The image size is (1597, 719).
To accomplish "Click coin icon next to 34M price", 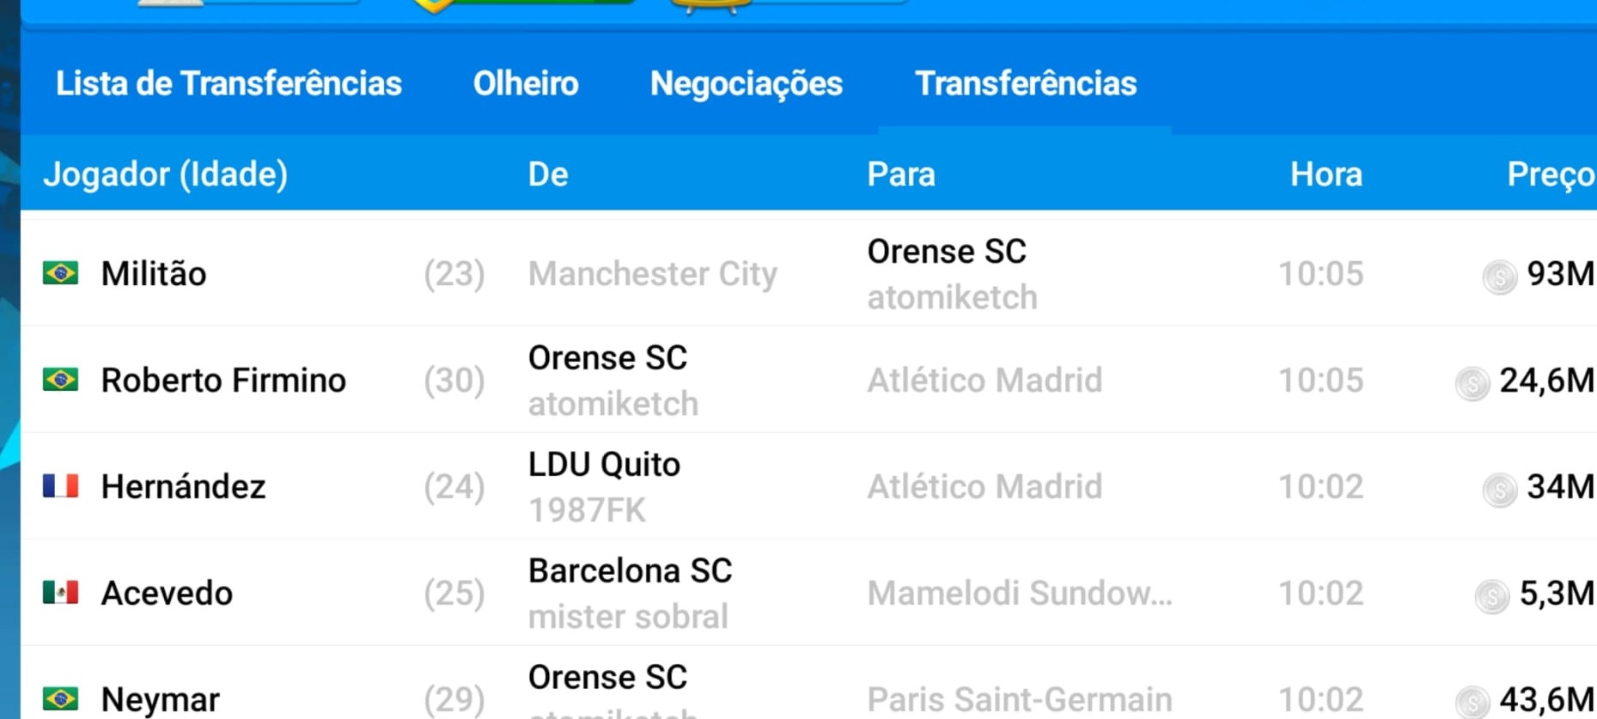I will click(1499, 490).
